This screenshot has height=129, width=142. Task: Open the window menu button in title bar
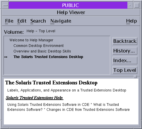5,5
